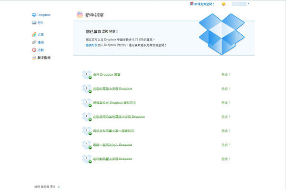Click the 隱私權 privacy footer link
This screenshot has height=190, width=286.
click(x=45, y=187)
